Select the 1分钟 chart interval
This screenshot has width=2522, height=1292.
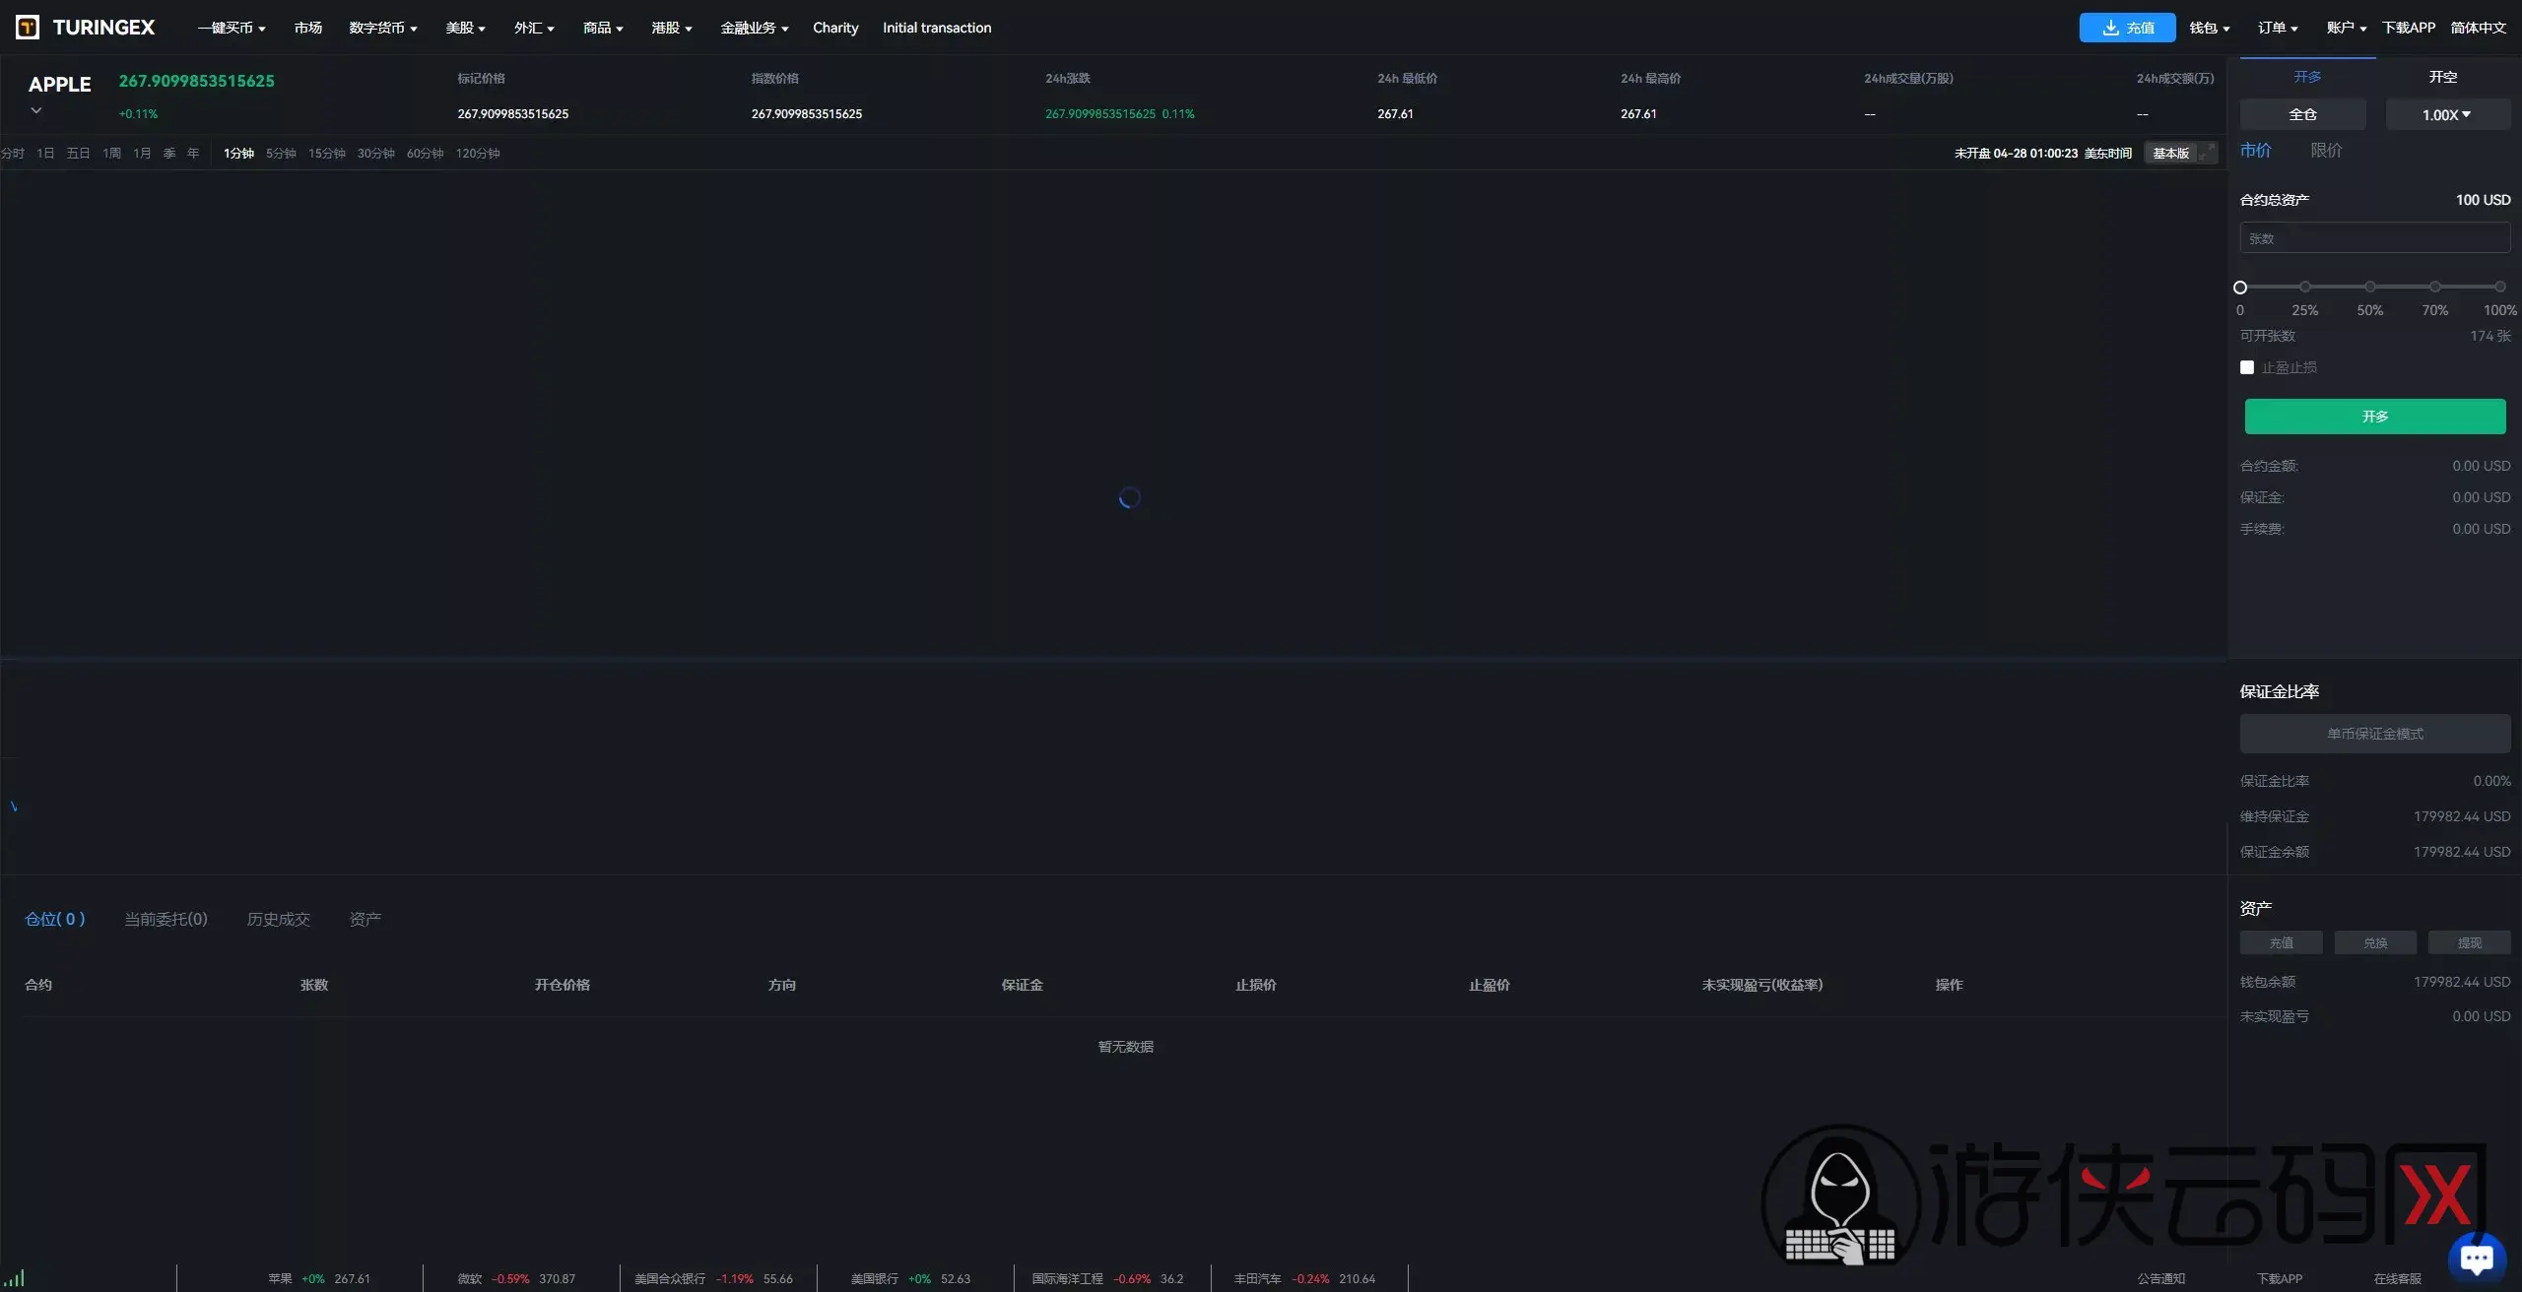click(x=238, y=153)
